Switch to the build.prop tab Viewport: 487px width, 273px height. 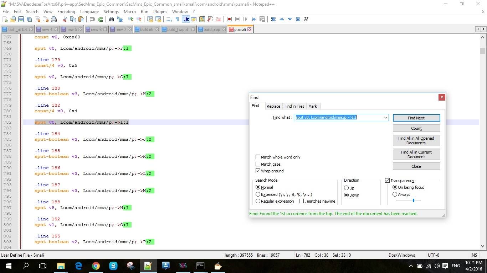(x=211, y=29)
